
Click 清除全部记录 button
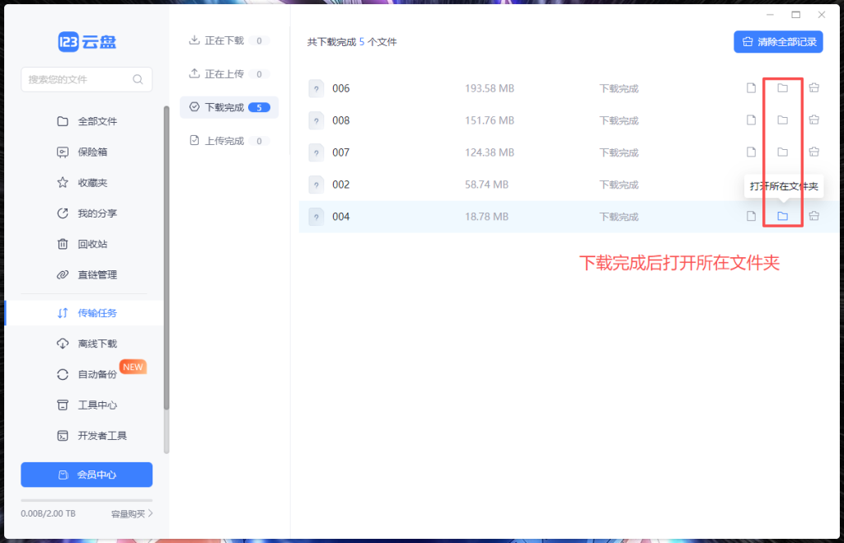(x=778, y=42)
